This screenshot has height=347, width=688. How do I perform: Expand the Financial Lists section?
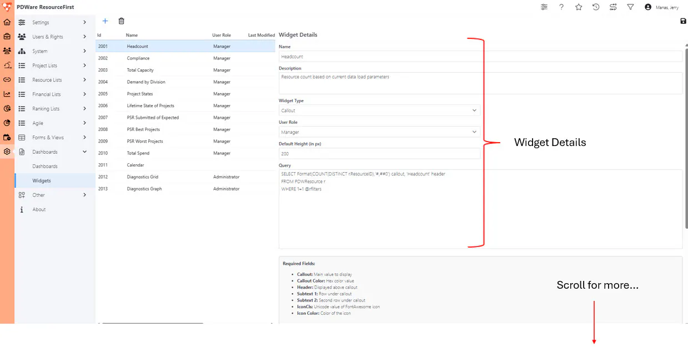tap(55, 94)
